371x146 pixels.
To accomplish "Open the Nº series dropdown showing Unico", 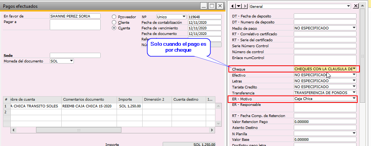I will coord(171,17).
